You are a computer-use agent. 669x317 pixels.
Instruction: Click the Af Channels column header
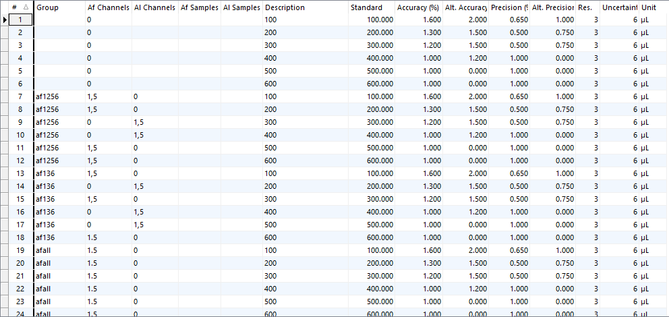108,7
